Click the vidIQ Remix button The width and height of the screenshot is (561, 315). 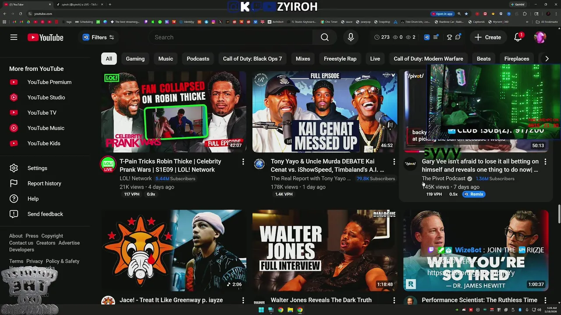(x=473, y=194)
